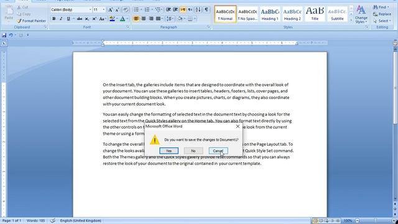Toggle bold formatting
This screenshot has height=224, width=398.
click(54, 19)
